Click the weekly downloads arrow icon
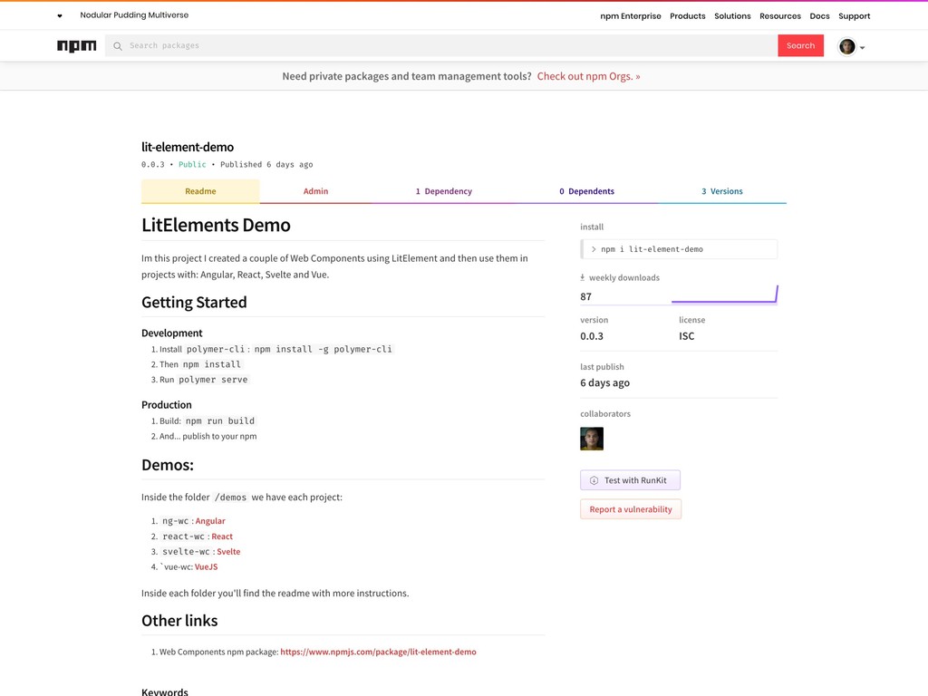 tap(583, 277)
